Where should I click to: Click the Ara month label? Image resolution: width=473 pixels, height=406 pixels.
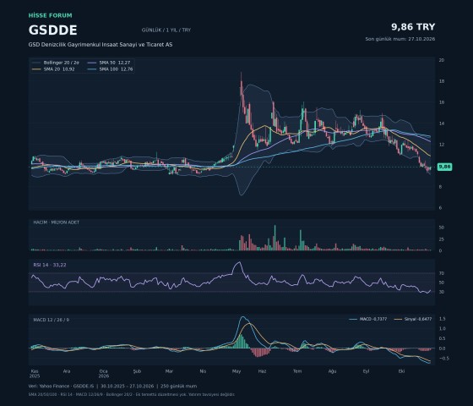tap(67, 371)
